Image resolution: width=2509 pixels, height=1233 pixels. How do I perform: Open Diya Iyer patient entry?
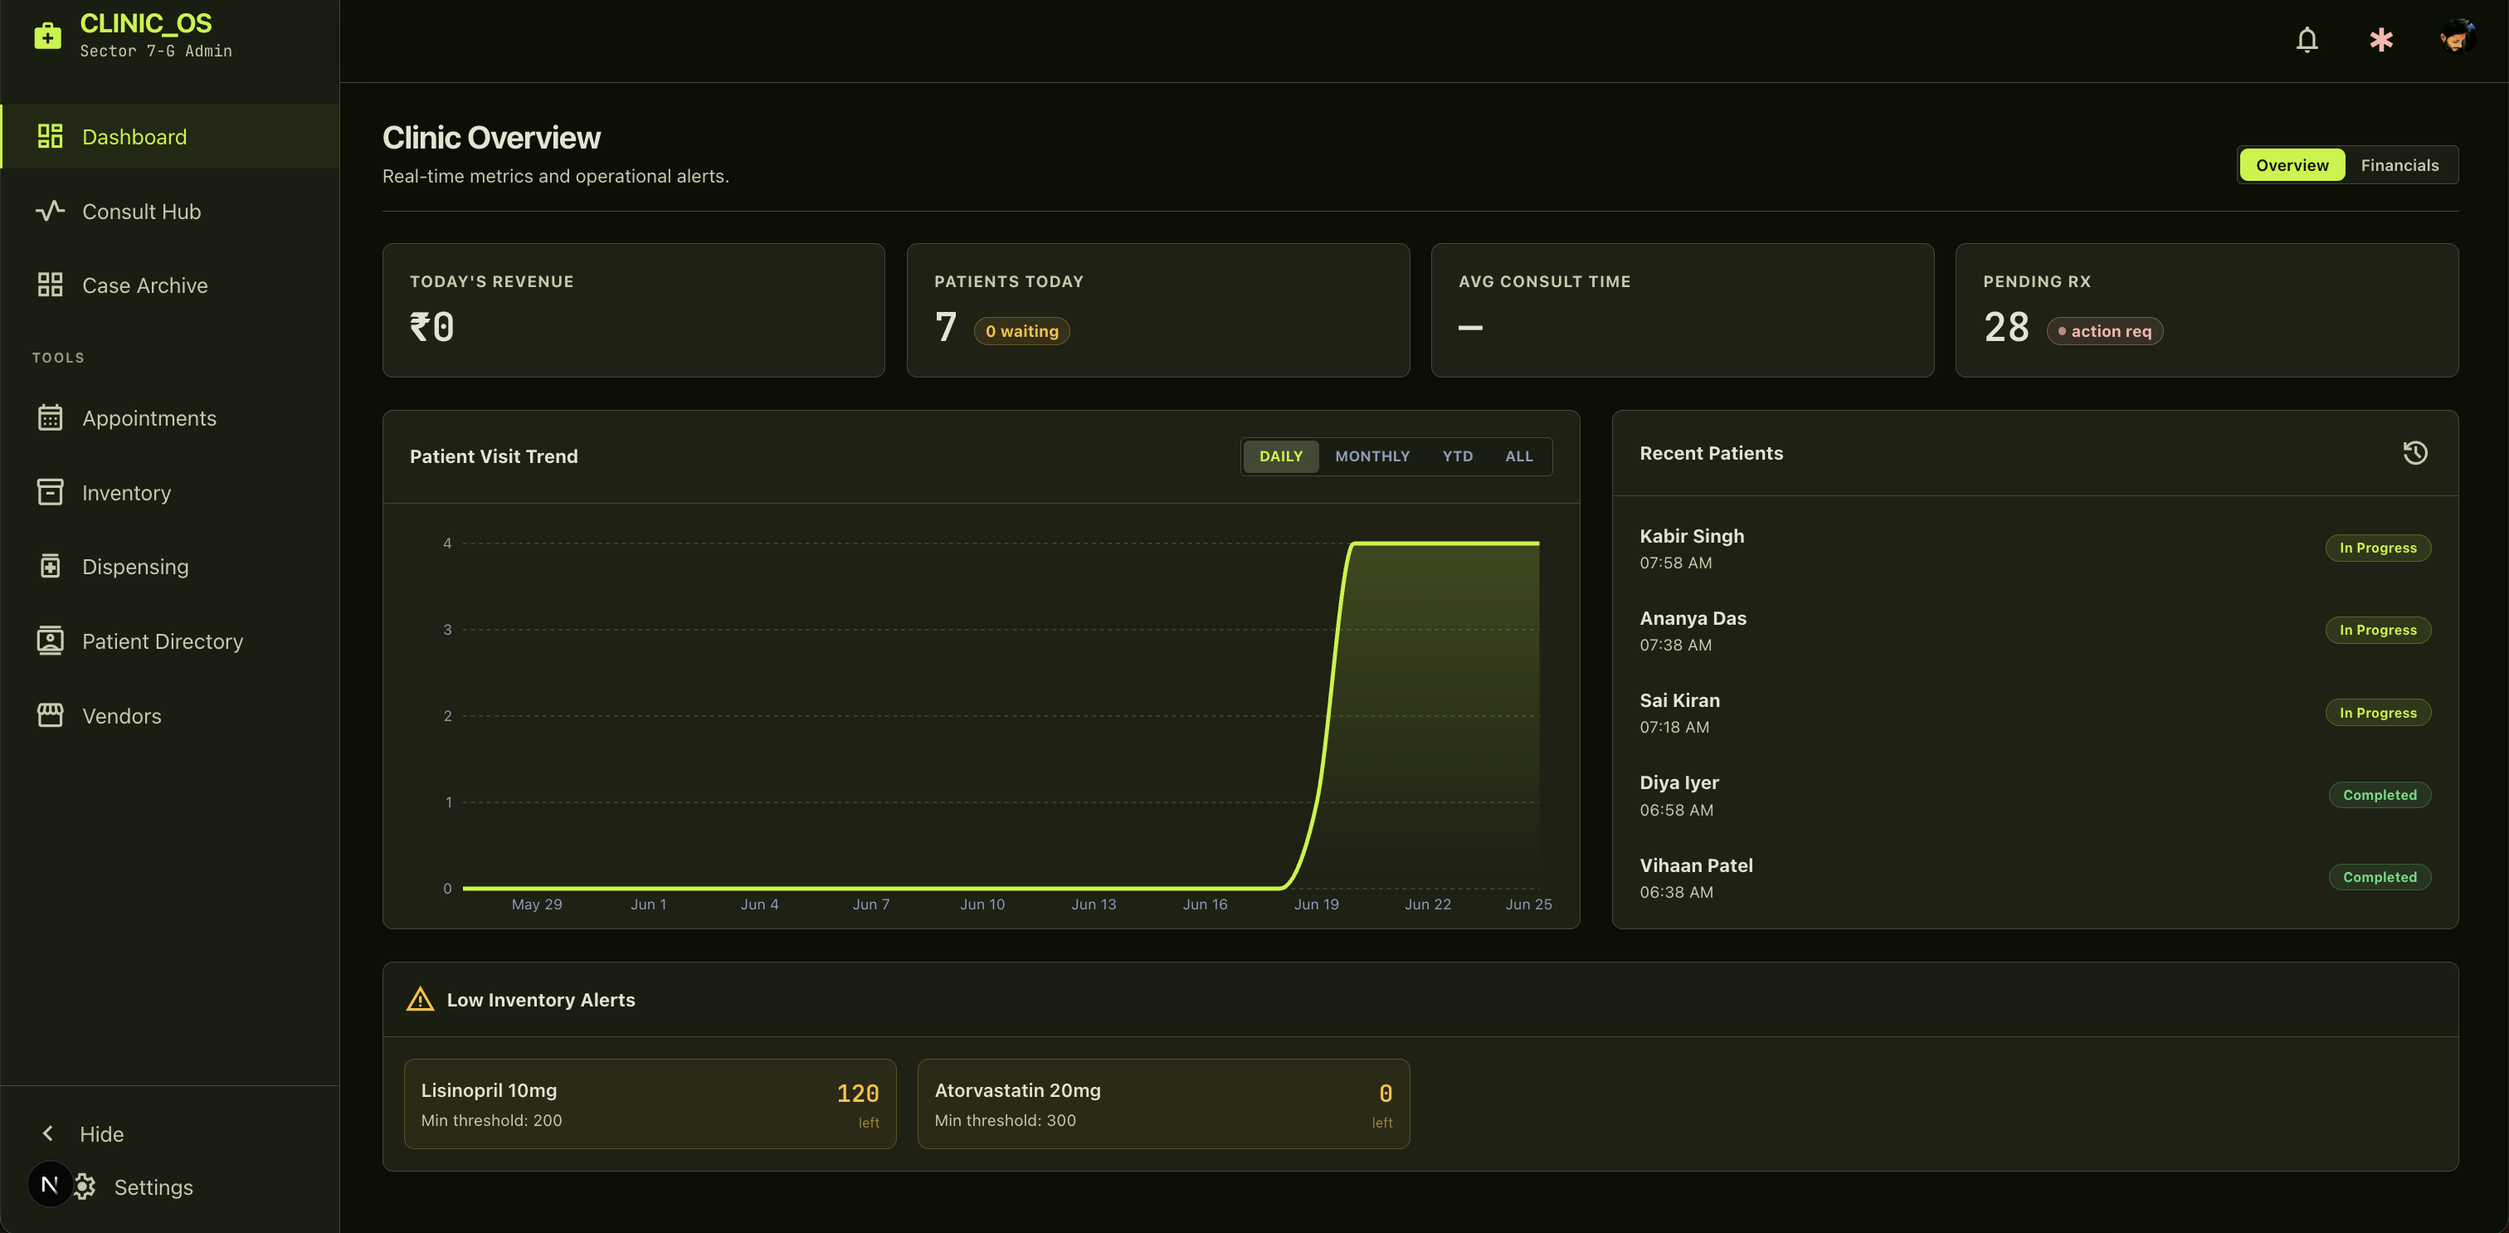coord(2034,795)
